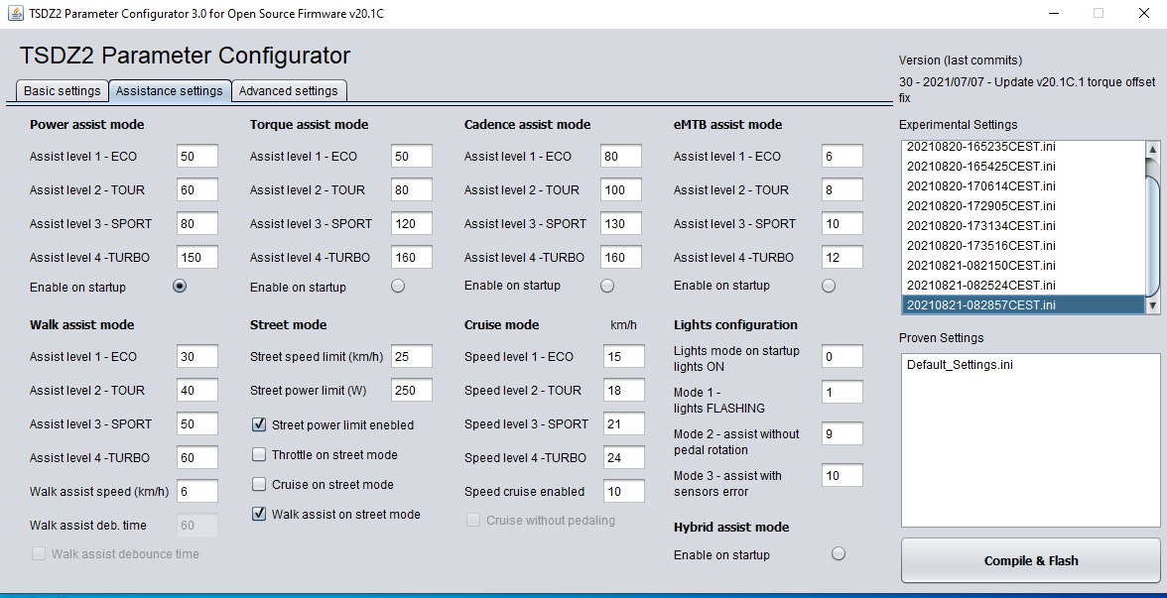Click the Compile & Flash button
Image resolution: width=1167 pixels, height=598 pixels.
coord(1031,561)
